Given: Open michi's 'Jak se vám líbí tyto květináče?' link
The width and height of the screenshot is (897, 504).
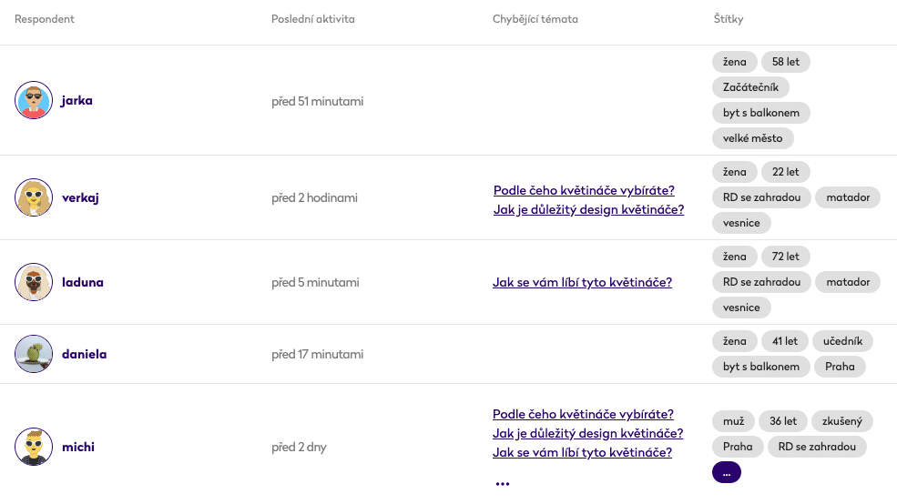Looking at the screenshot, I should [582, 452].
